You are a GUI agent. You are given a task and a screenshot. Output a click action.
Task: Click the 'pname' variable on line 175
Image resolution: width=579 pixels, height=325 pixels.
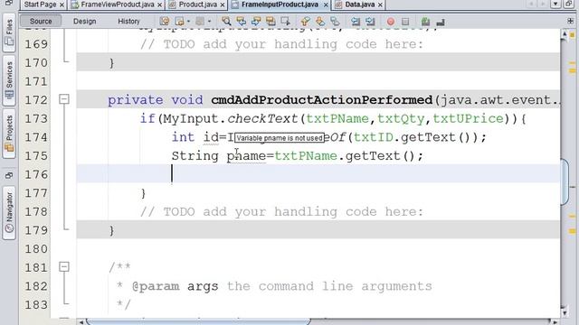pos(246,156)
